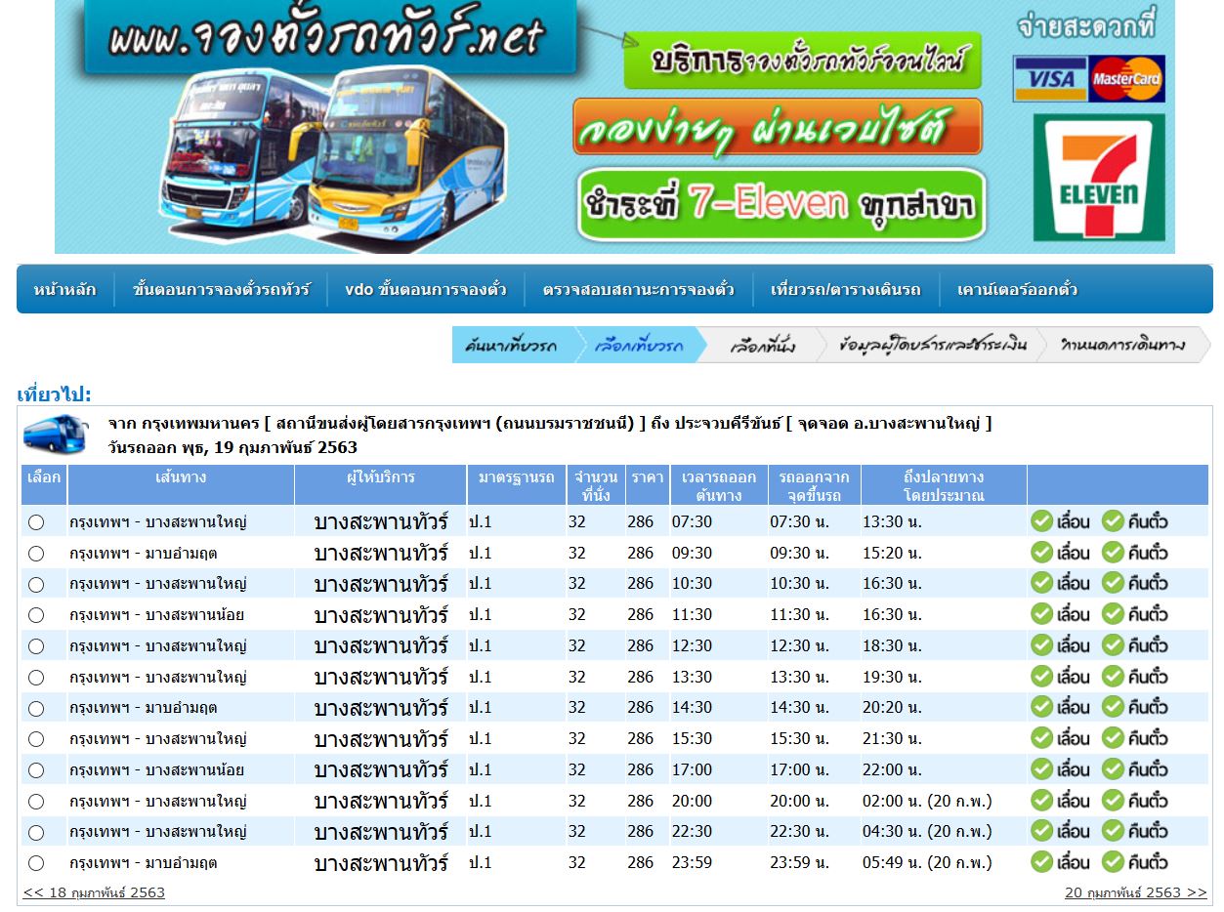Click the คืนตั๋ว check icon in the 17:00 row
Viewport: 1224px width, 912px height.
tap(1113, 769)
